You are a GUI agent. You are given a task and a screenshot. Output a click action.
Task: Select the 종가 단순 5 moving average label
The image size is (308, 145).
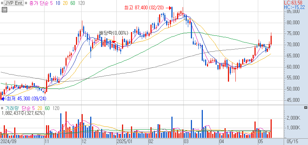[x=41, y=3]
